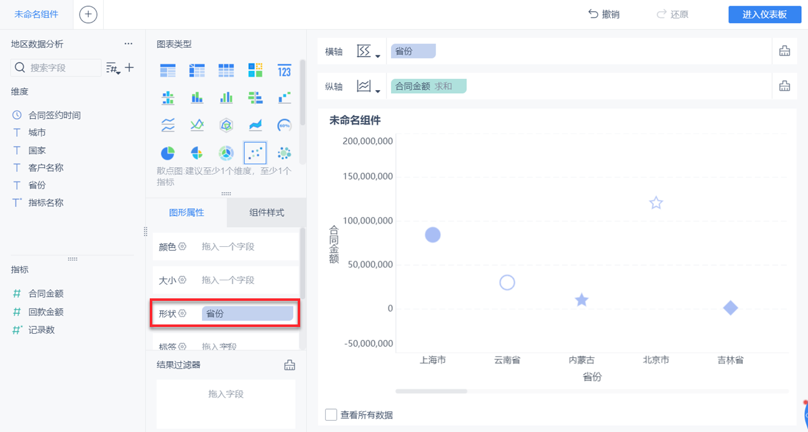Click the 结果过滤器 filter icon
Screen dimensions: 808x432
(x=289, y=365)
